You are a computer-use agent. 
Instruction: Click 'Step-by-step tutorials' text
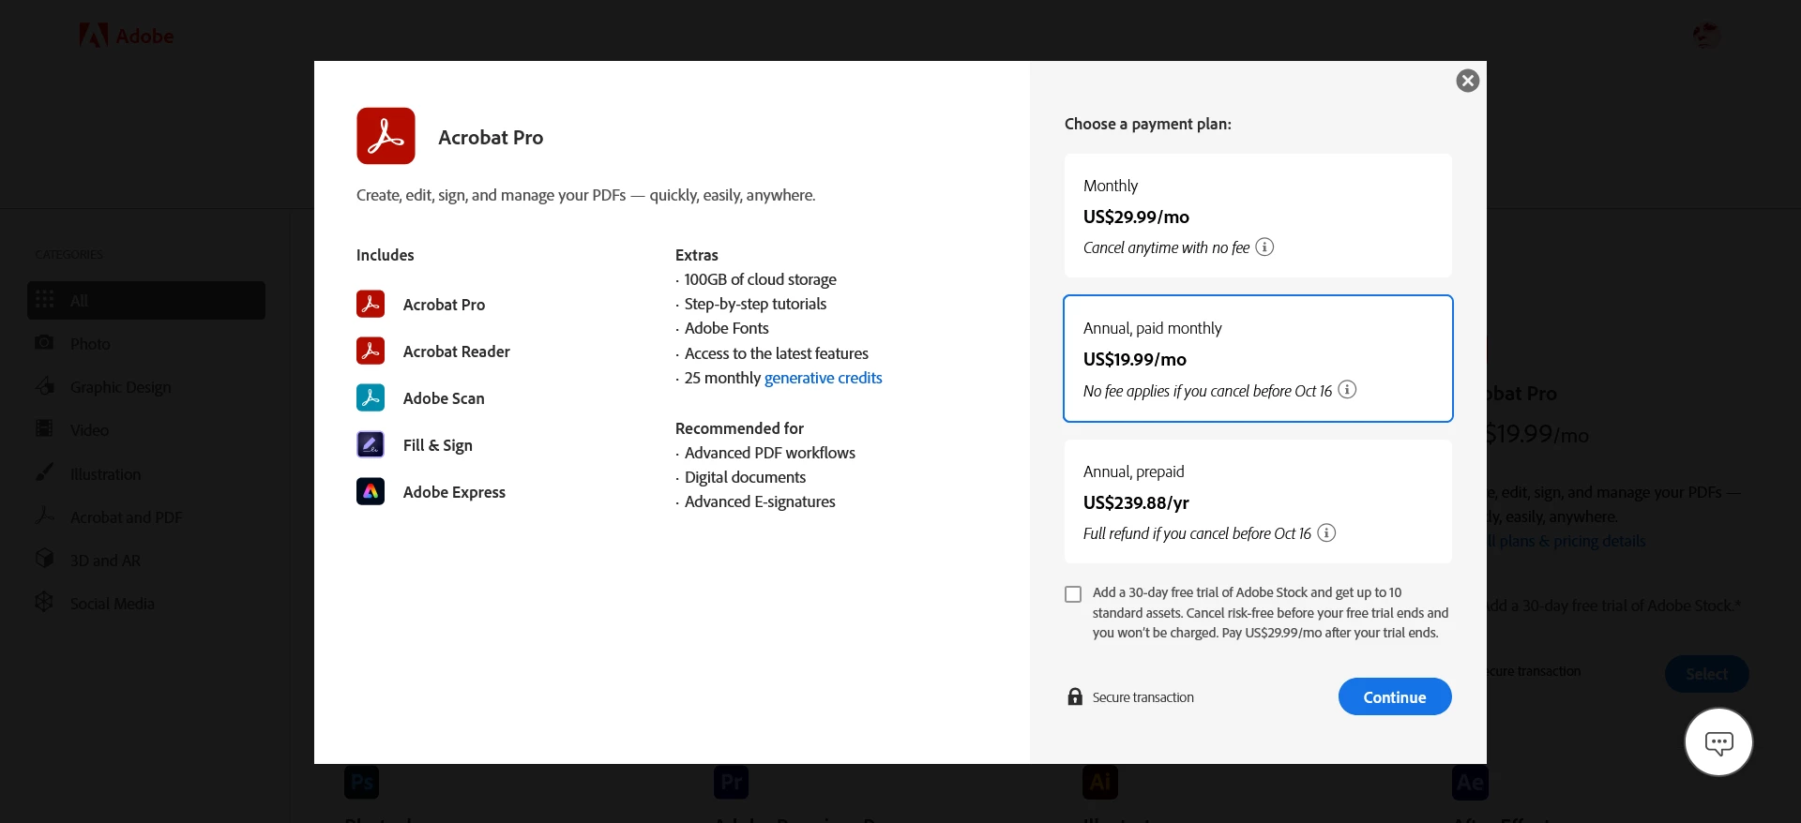click(x=756, y=304)
